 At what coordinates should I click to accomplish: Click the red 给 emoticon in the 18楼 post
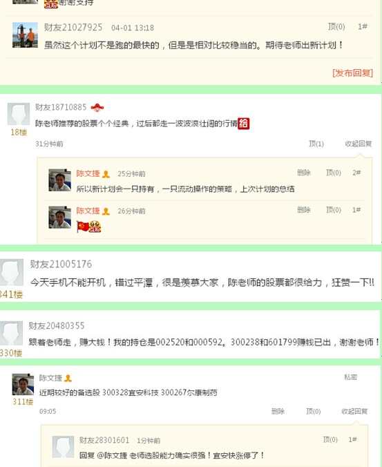(244, 123)
